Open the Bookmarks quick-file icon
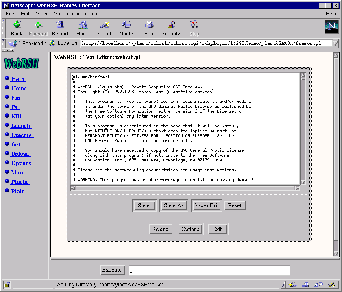This screenshot has width=342, height=292. coord(14,43)
